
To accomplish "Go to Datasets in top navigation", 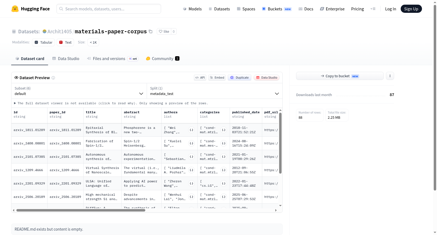I will pos(219,9).
